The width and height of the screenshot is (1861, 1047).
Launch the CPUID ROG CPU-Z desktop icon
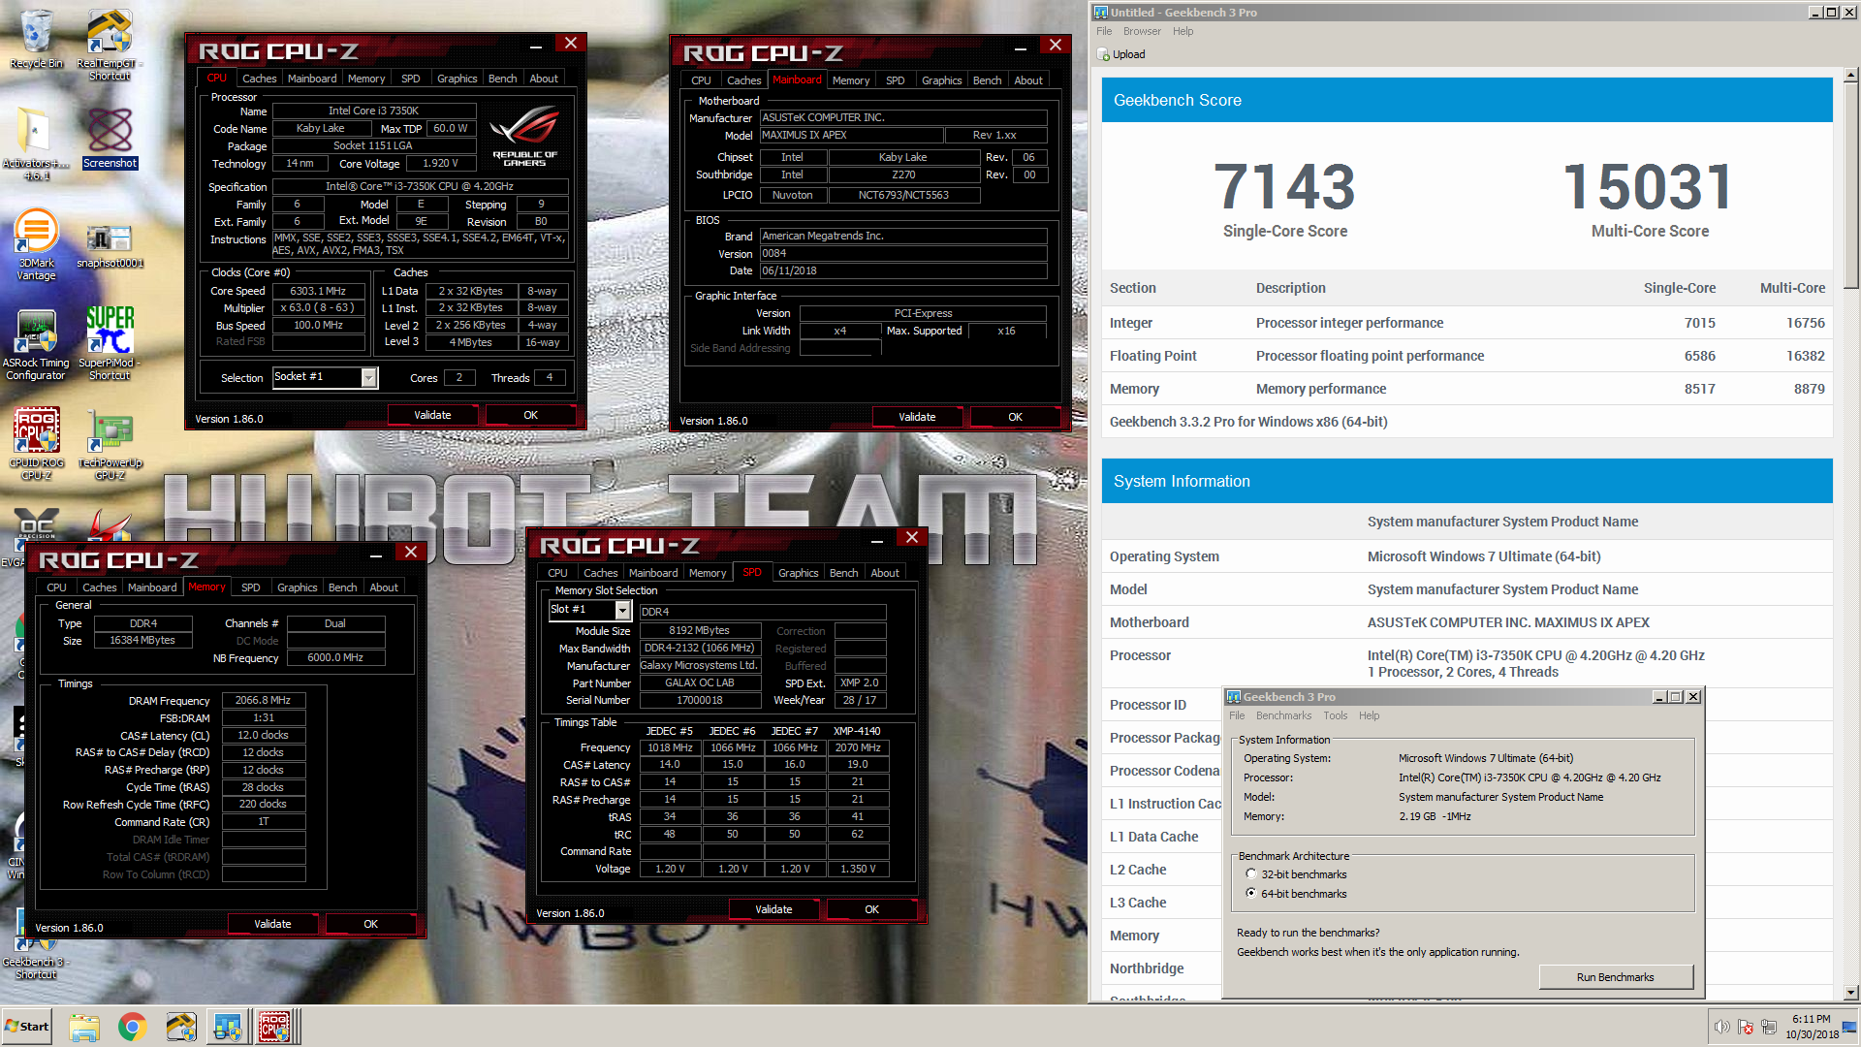pyautogui.click(x=36, y=444)
